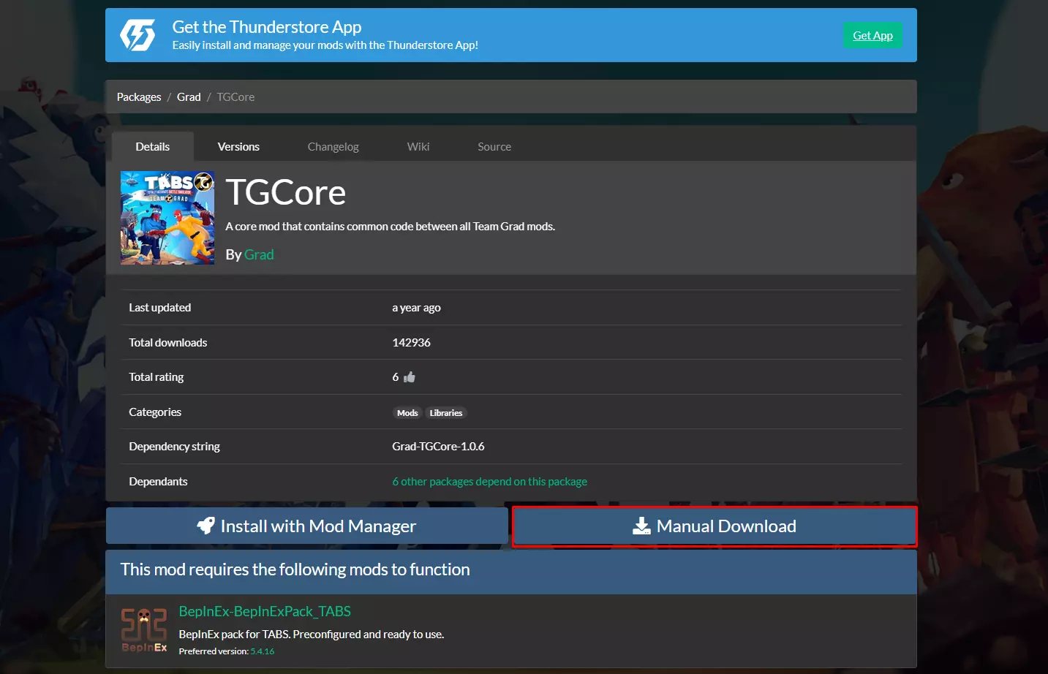This screenshot has height=674, width=1048.
Task: Click the 'This mod requires the following mods' heading
Action: tap(295, 569)
